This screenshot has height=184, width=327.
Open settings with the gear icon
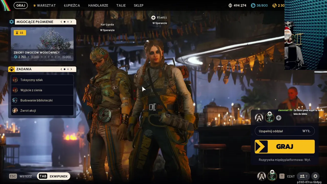pyautogui.click(x=316, y=176)
